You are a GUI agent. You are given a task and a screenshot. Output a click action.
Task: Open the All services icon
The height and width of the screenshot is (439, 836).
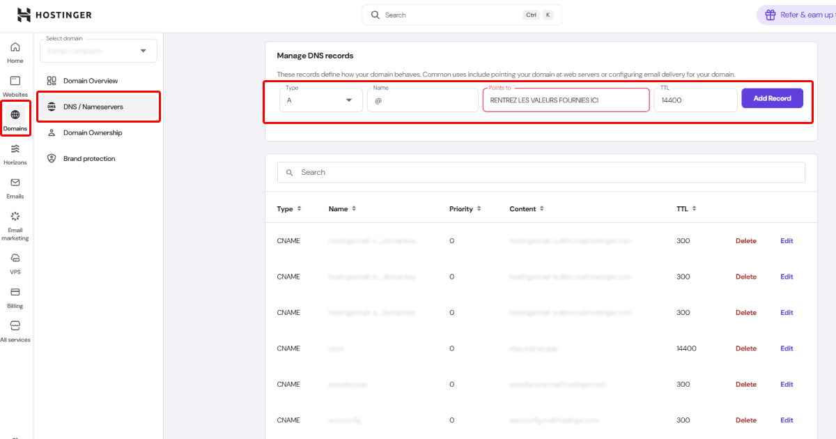(15, 325)
